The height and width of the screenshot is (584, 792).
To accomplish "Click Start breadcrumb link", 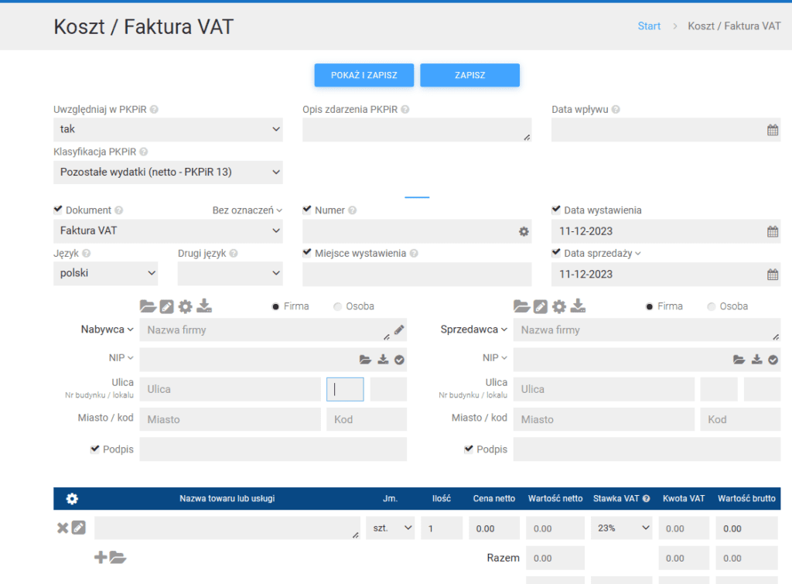I will click(x=649, y=26).
